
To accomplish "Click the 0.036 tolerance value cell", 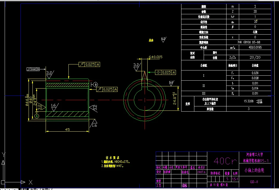I will (x=255, y=73).
